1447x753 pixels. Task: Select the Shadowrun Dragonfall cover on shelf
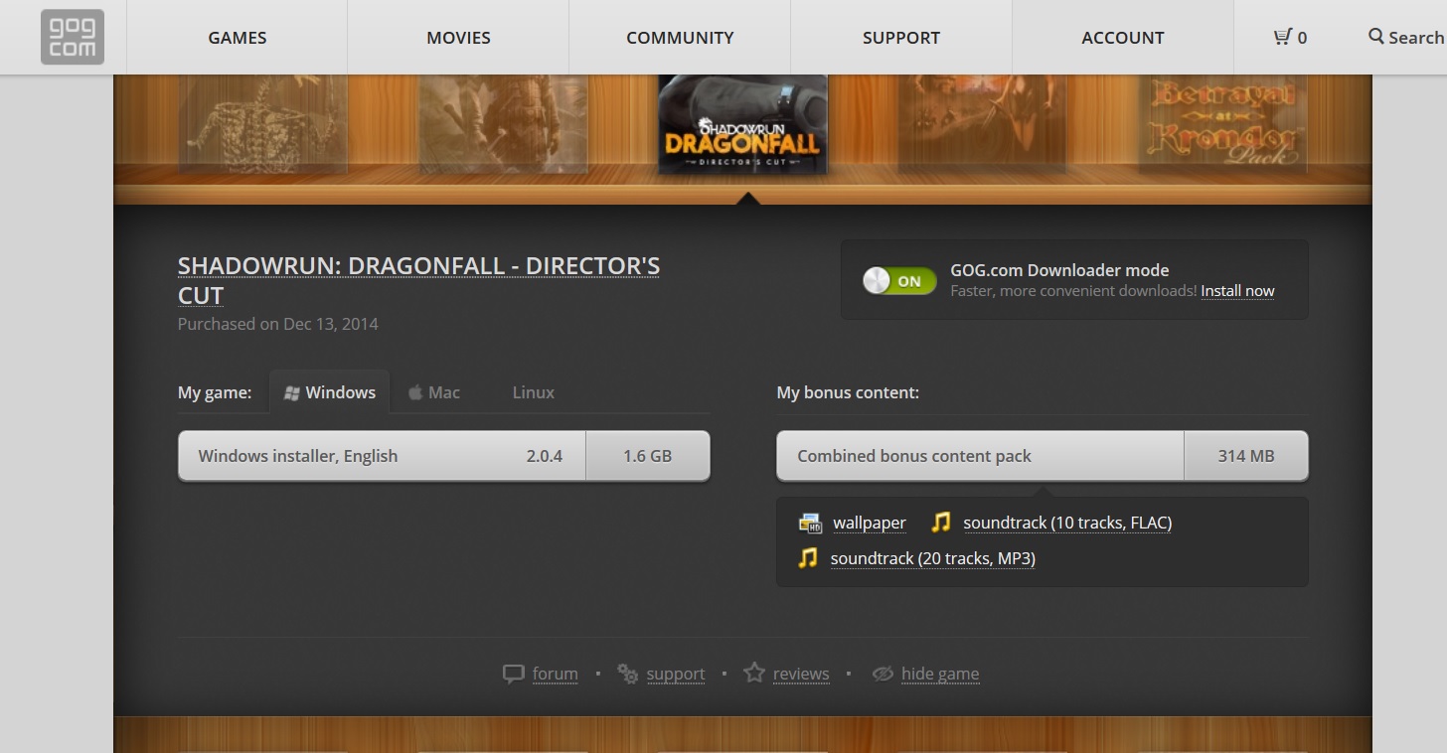[743, 124]
